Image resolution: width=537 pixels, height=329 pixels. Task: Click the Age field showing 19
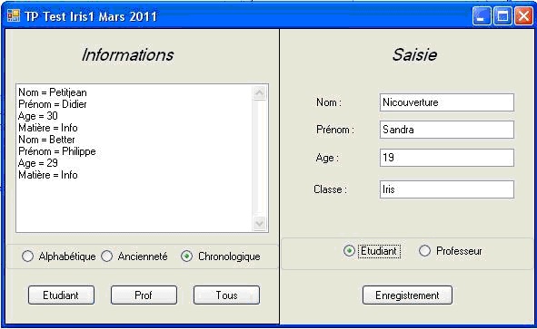pyautogui.click(x=446, y=158)
